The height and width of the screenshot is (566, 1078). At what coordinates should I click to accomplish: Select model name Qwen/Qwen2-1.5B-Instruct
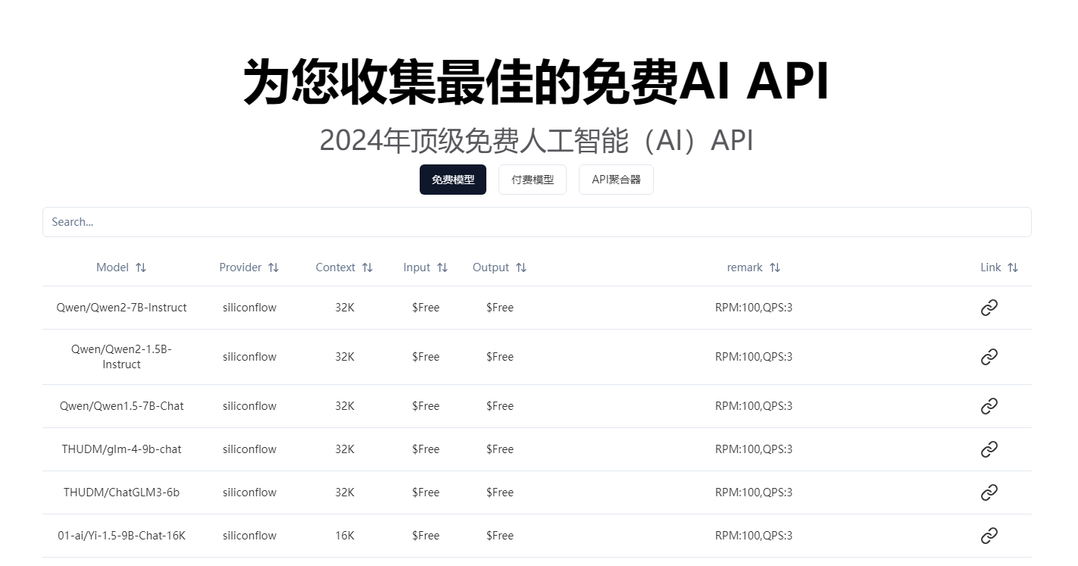[121, 357]
